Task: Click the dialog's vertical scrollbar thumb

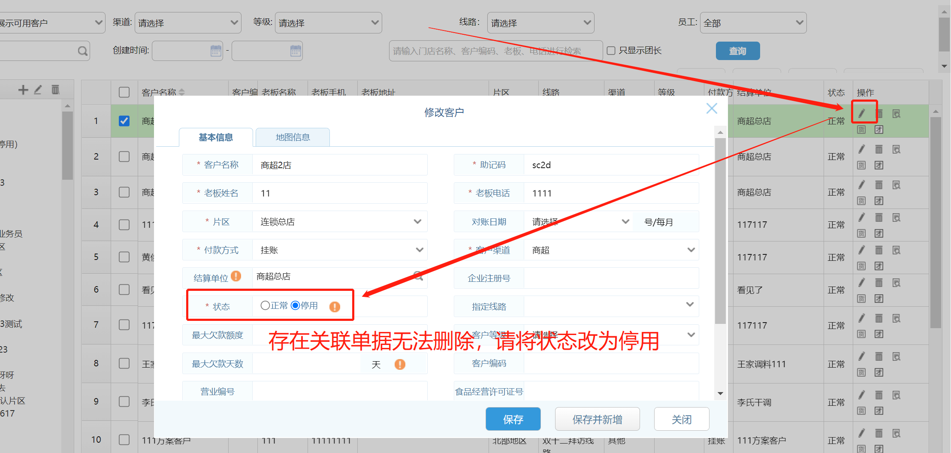Action: point(720,231)
